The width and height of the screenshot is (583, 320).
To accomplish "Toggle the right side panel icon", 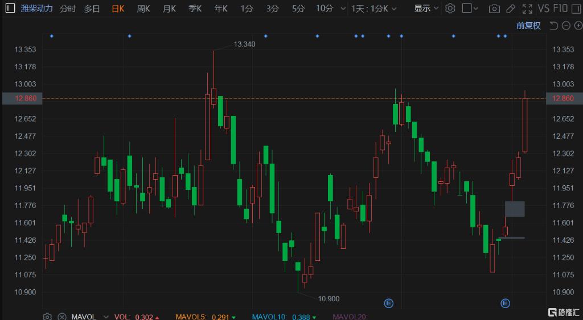I will click(x=575, y=9).
